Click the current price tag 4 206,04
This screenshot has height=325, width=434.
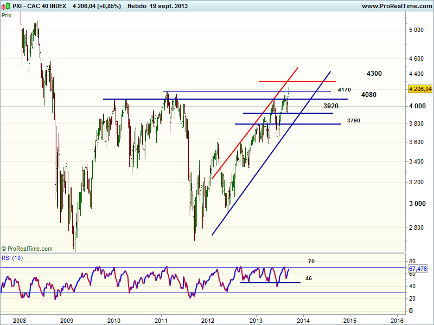pyautogui.click(x=420, y=89)
